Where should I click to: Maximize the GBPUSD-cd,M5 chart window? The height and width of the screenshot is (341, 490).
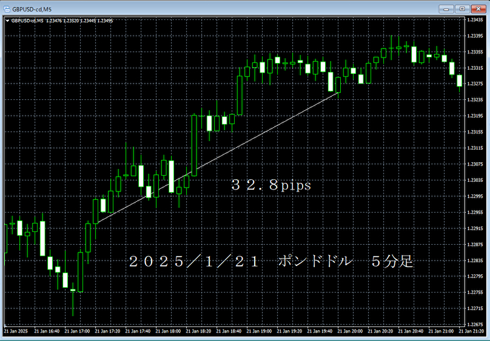coord(463,8)
